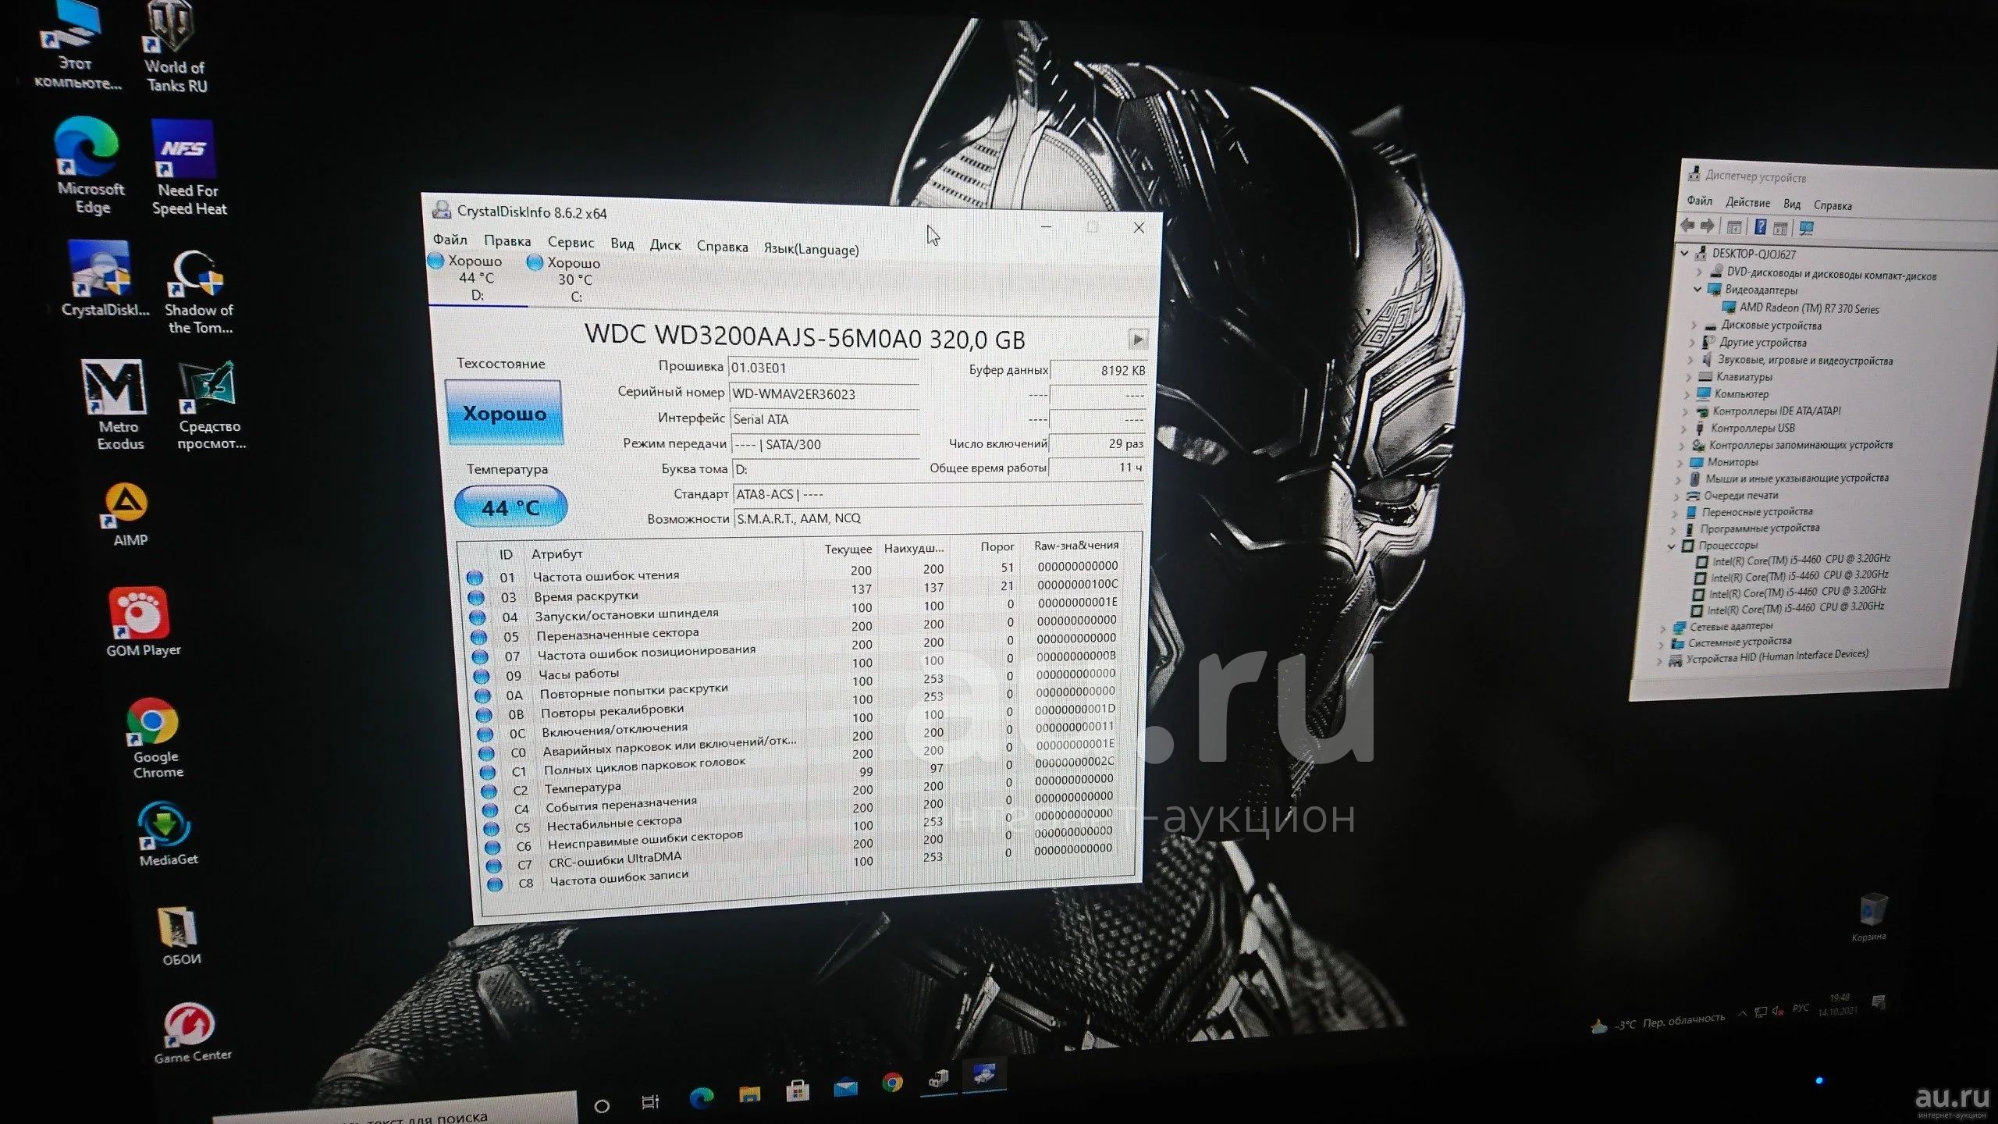
Task: Open Mail app from the taskbar
Action: click(x=845, y=1087)
